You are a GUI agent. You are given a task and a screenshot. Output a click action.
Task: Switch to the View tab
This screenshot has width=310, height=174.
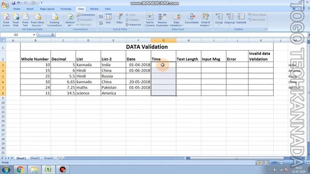108,9
